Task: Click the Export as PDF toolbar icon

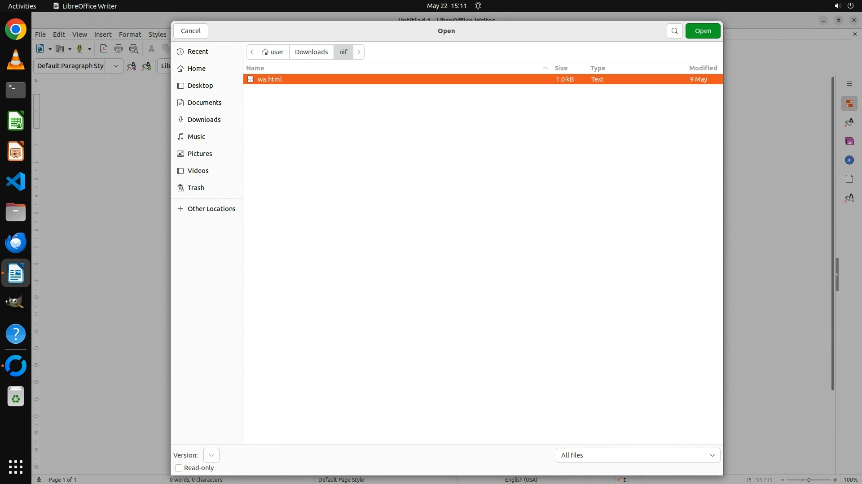Action: [x=104, y=49]
